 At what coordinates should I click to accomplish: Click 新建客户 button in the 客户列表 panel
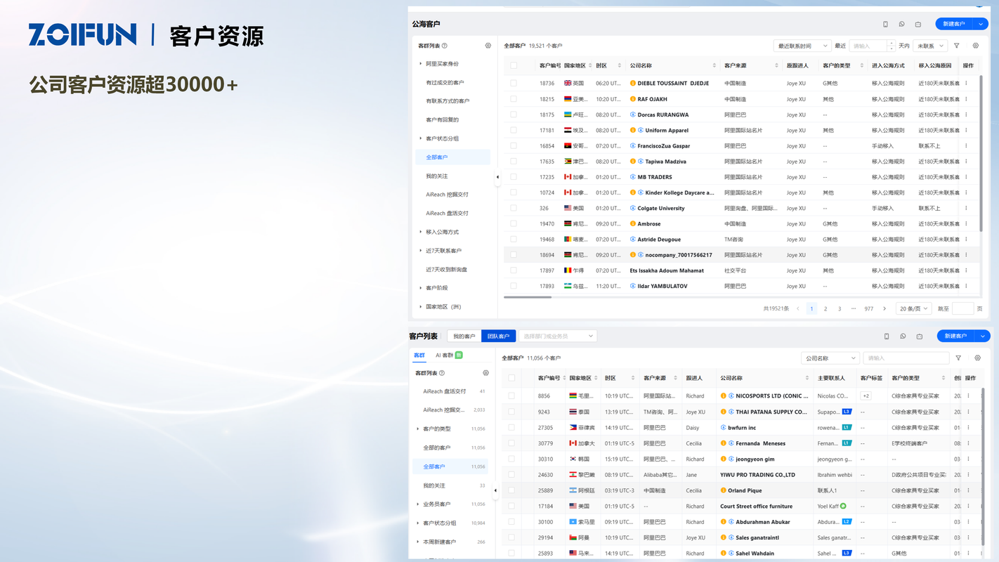click(x=955, y=336)
